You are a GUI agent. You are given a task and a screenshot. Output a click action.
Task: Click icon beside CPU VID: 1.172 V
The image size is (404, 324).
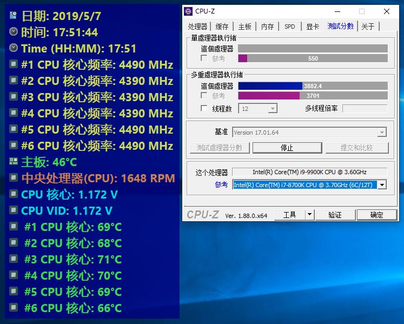pos(14,210)
